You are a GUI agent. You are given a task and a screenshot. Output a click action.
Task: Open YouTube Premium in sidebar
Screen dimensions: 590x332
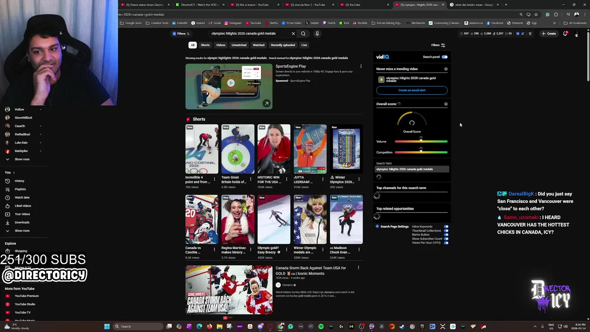pyautogui.click(x=22, y=296)
